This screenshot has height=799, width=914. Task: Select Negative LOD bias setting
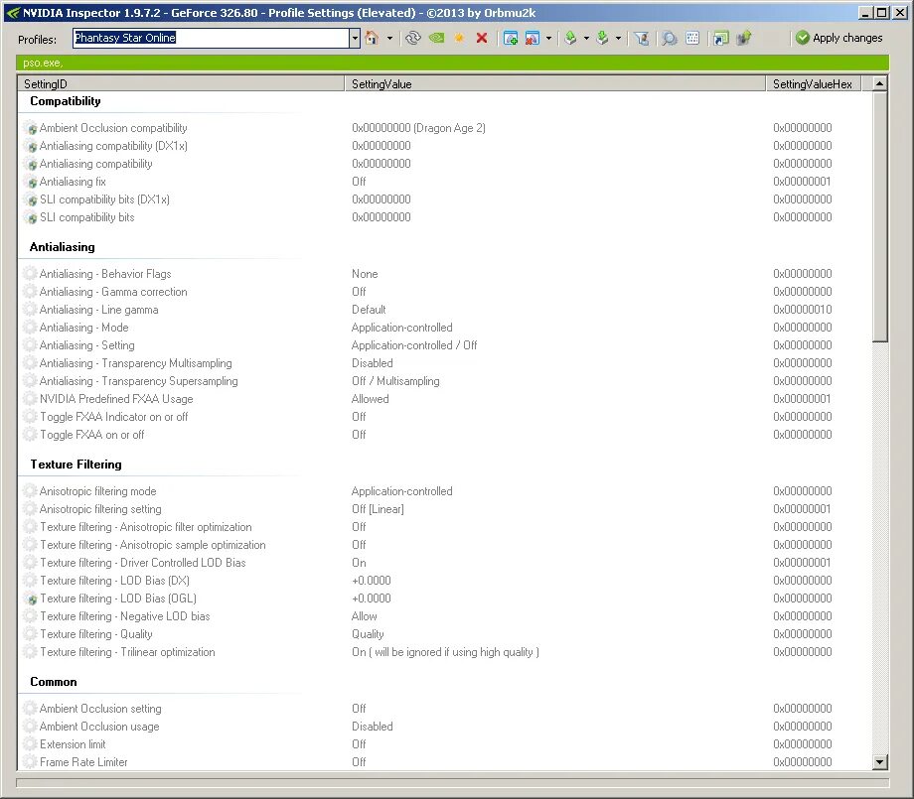click(445, 616)
